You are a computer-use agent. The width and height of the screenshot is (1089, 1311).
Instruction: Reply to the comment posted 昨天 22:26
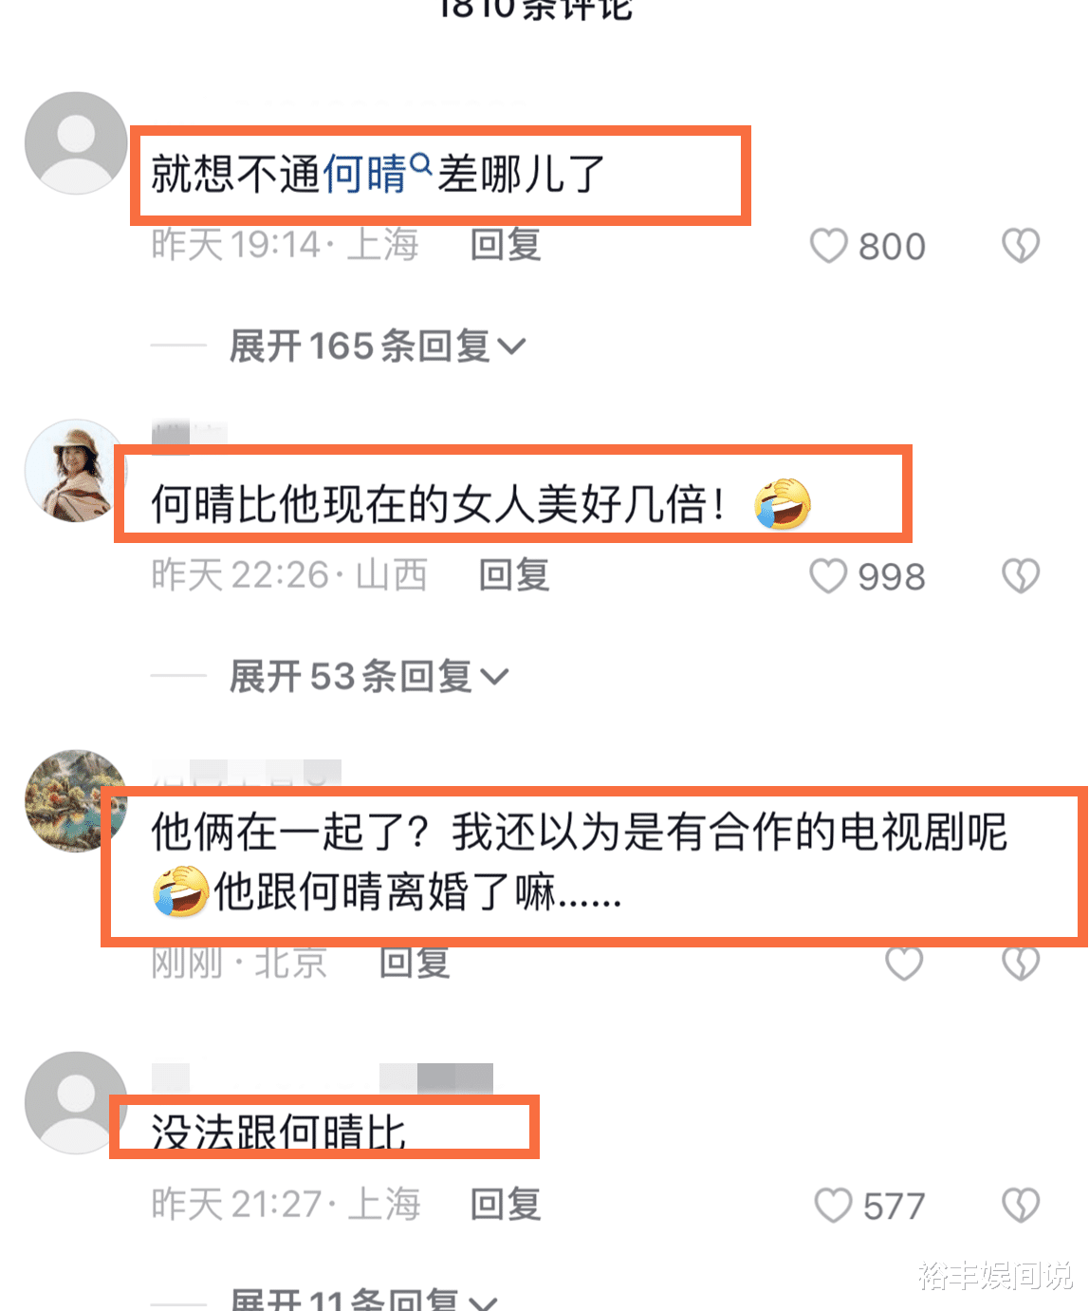(x=514, y=575)
